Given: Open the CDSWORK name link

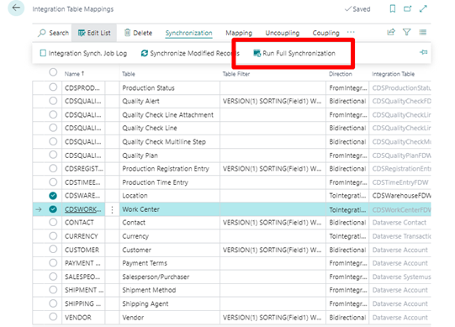Looking at the screenshot, I should 83,209.
